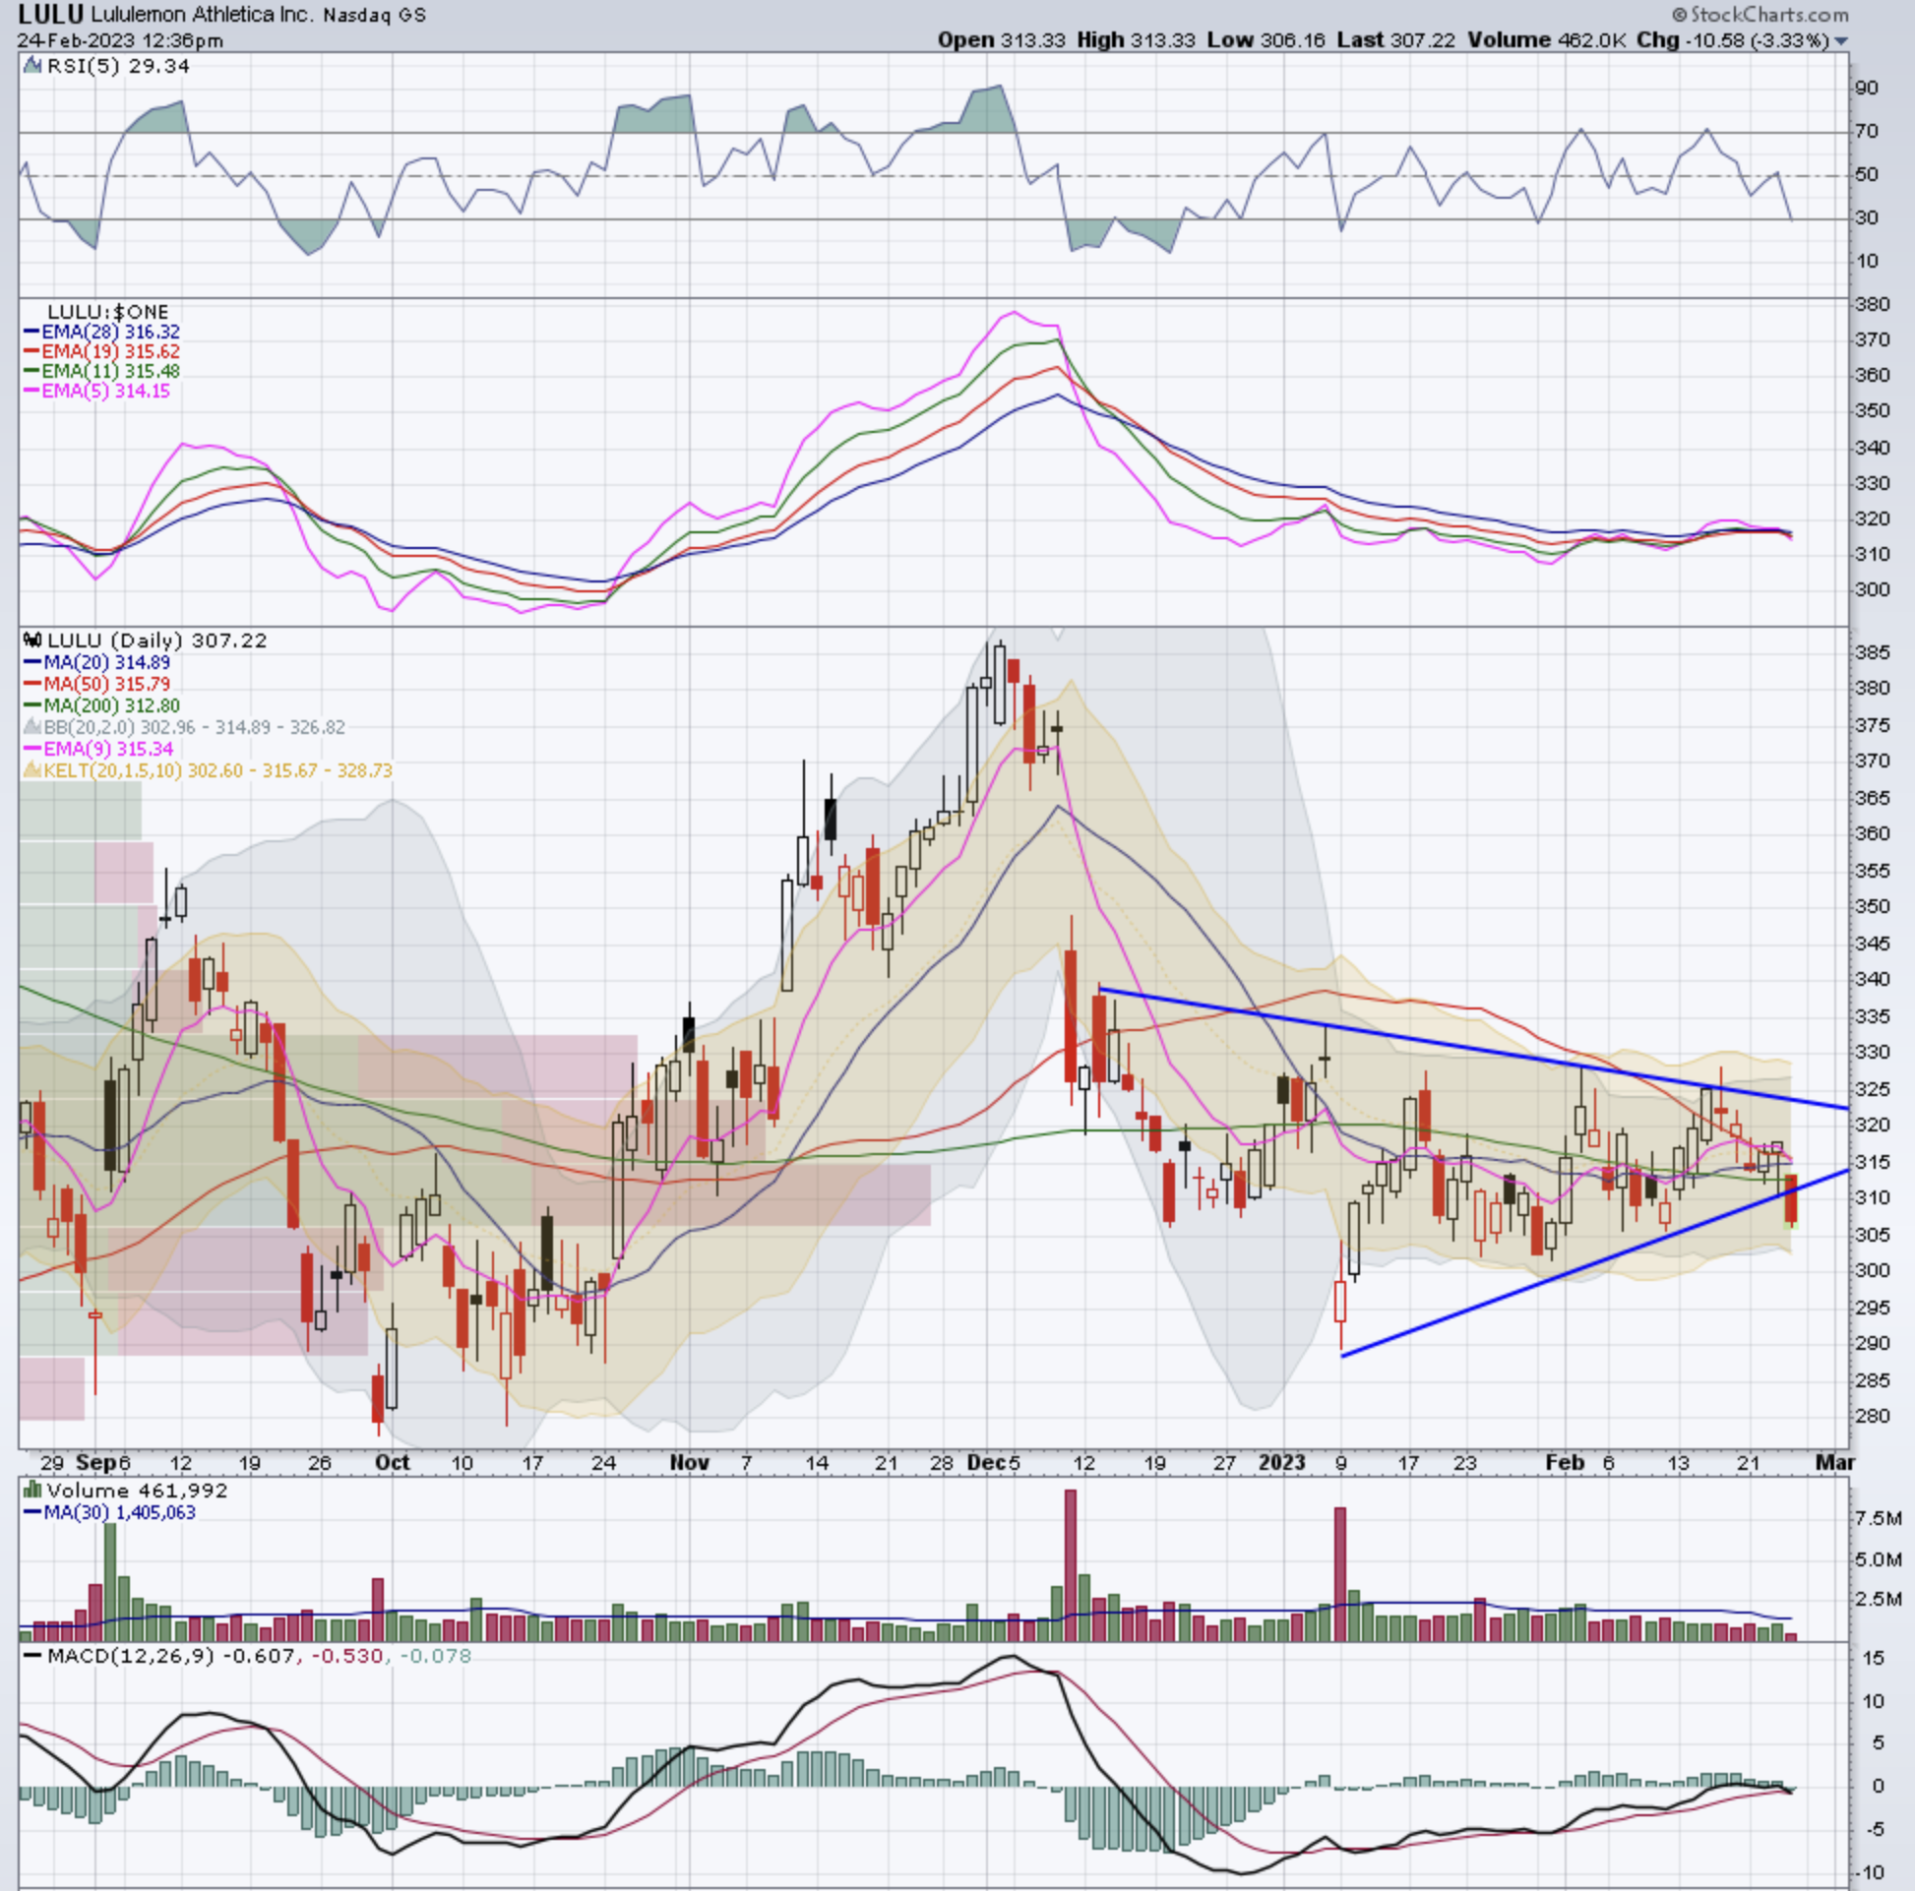1915x1891 pixels.
Task: Click the copyright symbol before StockCharts.com
Action: [1679, 15]
